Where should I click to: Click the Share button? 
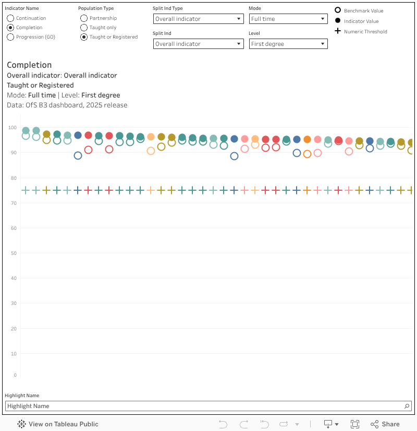[385, 424]
